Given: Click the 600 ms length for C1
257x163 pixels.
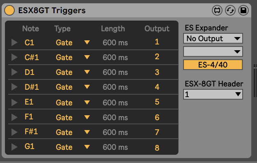Looking at the screenshot, I should click(115, 42).
